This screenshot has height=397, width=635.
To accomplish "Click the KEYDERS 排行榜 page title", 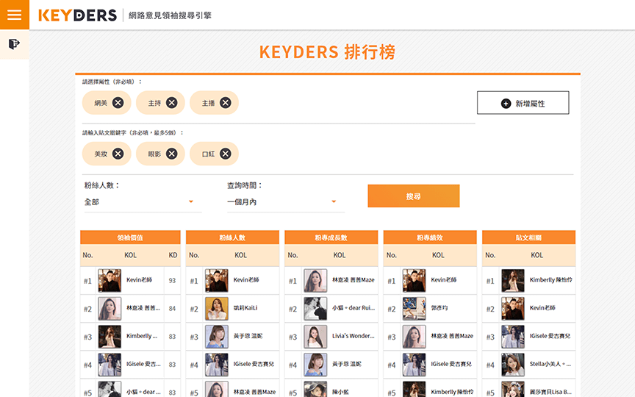I will pos(327,52).
